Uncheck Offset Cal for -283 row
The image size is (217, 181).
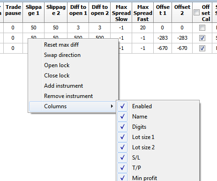click(202, 38)
